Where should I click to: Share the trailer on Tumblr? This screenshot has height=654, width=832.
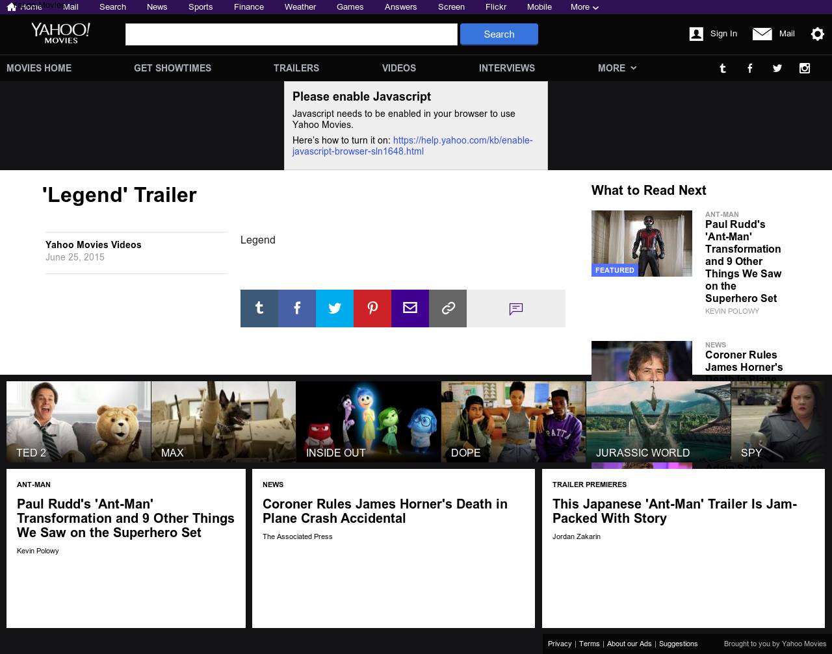pos(259,308)
